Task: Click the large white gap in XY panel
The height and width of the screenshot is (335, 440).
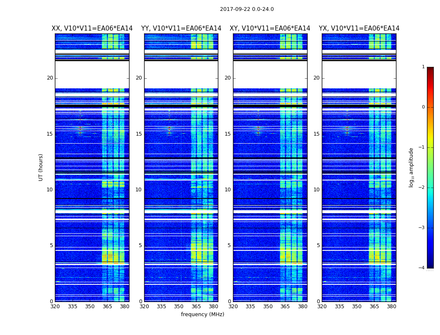Action: point(270,75)
